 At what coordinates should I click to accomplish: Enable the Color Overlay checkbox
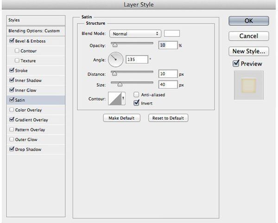click(x=12, y=110)
